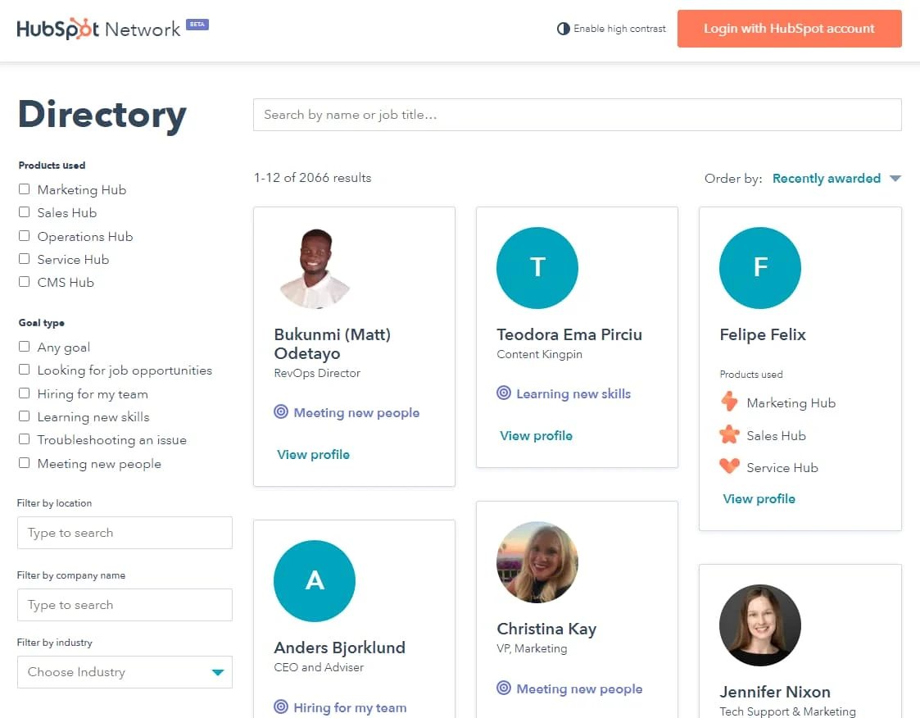Click the Content Kingpin job title
Image resolution: width=920 pixels, height=718 pixels.
[x=539, y=354]
